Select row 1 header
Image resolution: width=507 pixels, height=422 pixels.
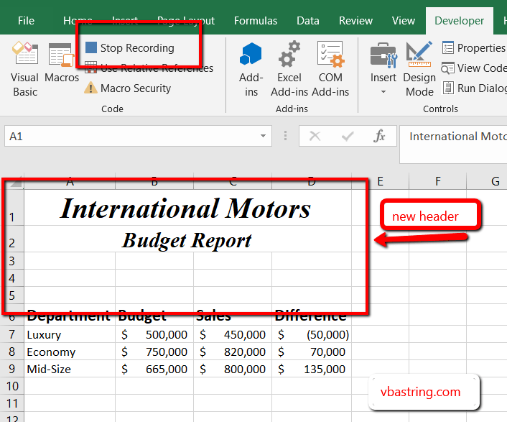(12, 208)
